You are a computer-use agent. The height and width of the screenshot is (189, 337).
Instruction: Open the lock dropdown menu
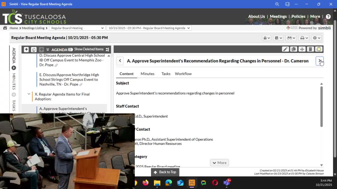pyautogui.click(x=266, y=38)
